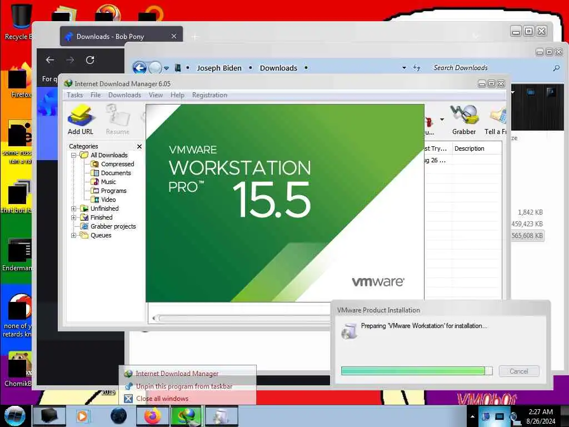This screenshot has width=569, height=427.
Task: Open the Explorer recent locations dropdown
Action: click(x=166, y=68)
